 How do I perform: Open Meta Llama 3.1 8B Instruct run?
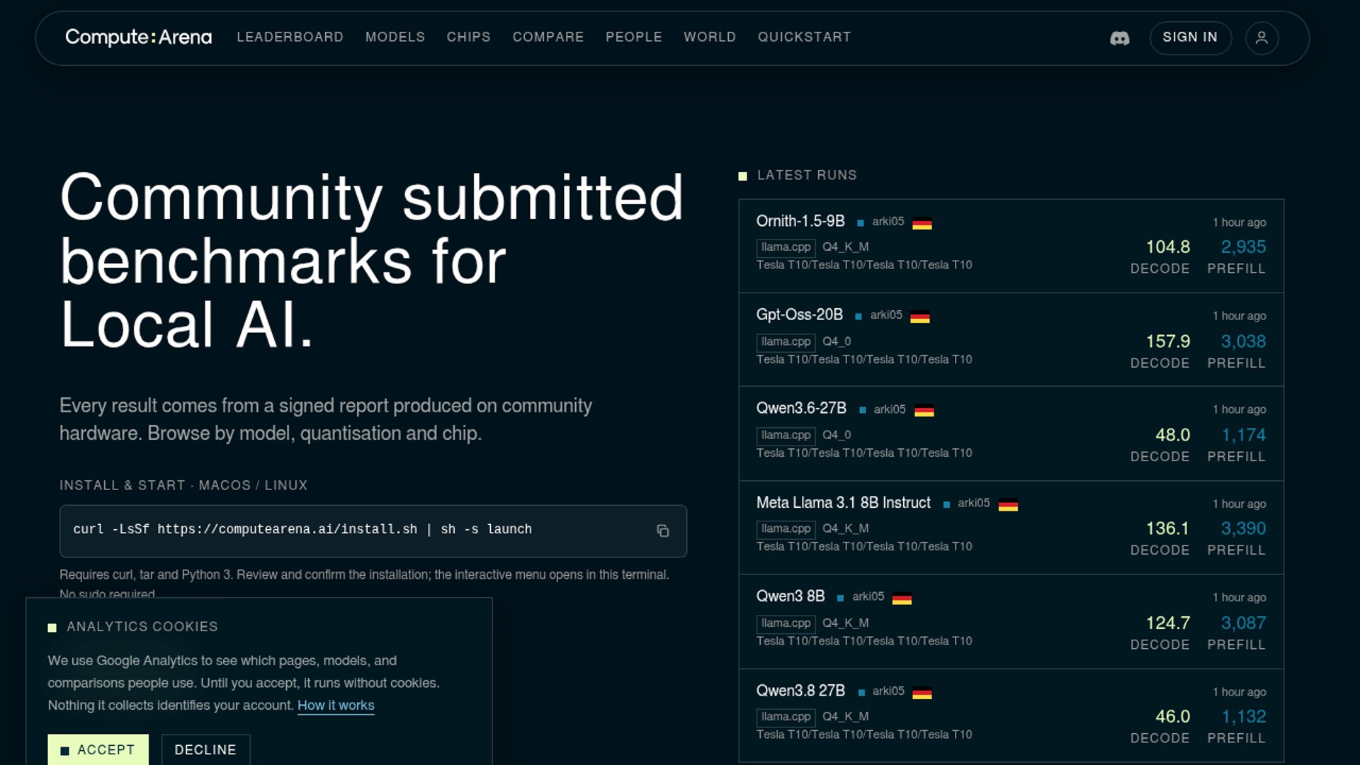1011,528
